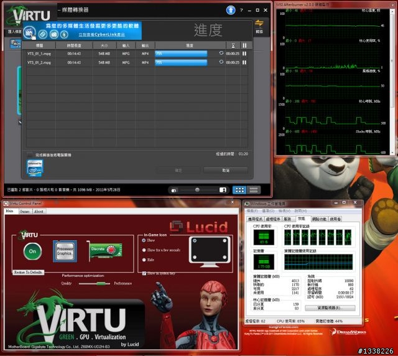Click the memory 1.75 GB meter
The image size is (398, 356).
[x=264, y=261]
